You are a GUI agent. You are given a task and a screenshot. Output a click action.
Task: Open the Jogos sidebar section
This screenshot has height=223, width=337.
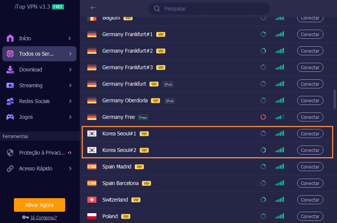pos(39,117)
